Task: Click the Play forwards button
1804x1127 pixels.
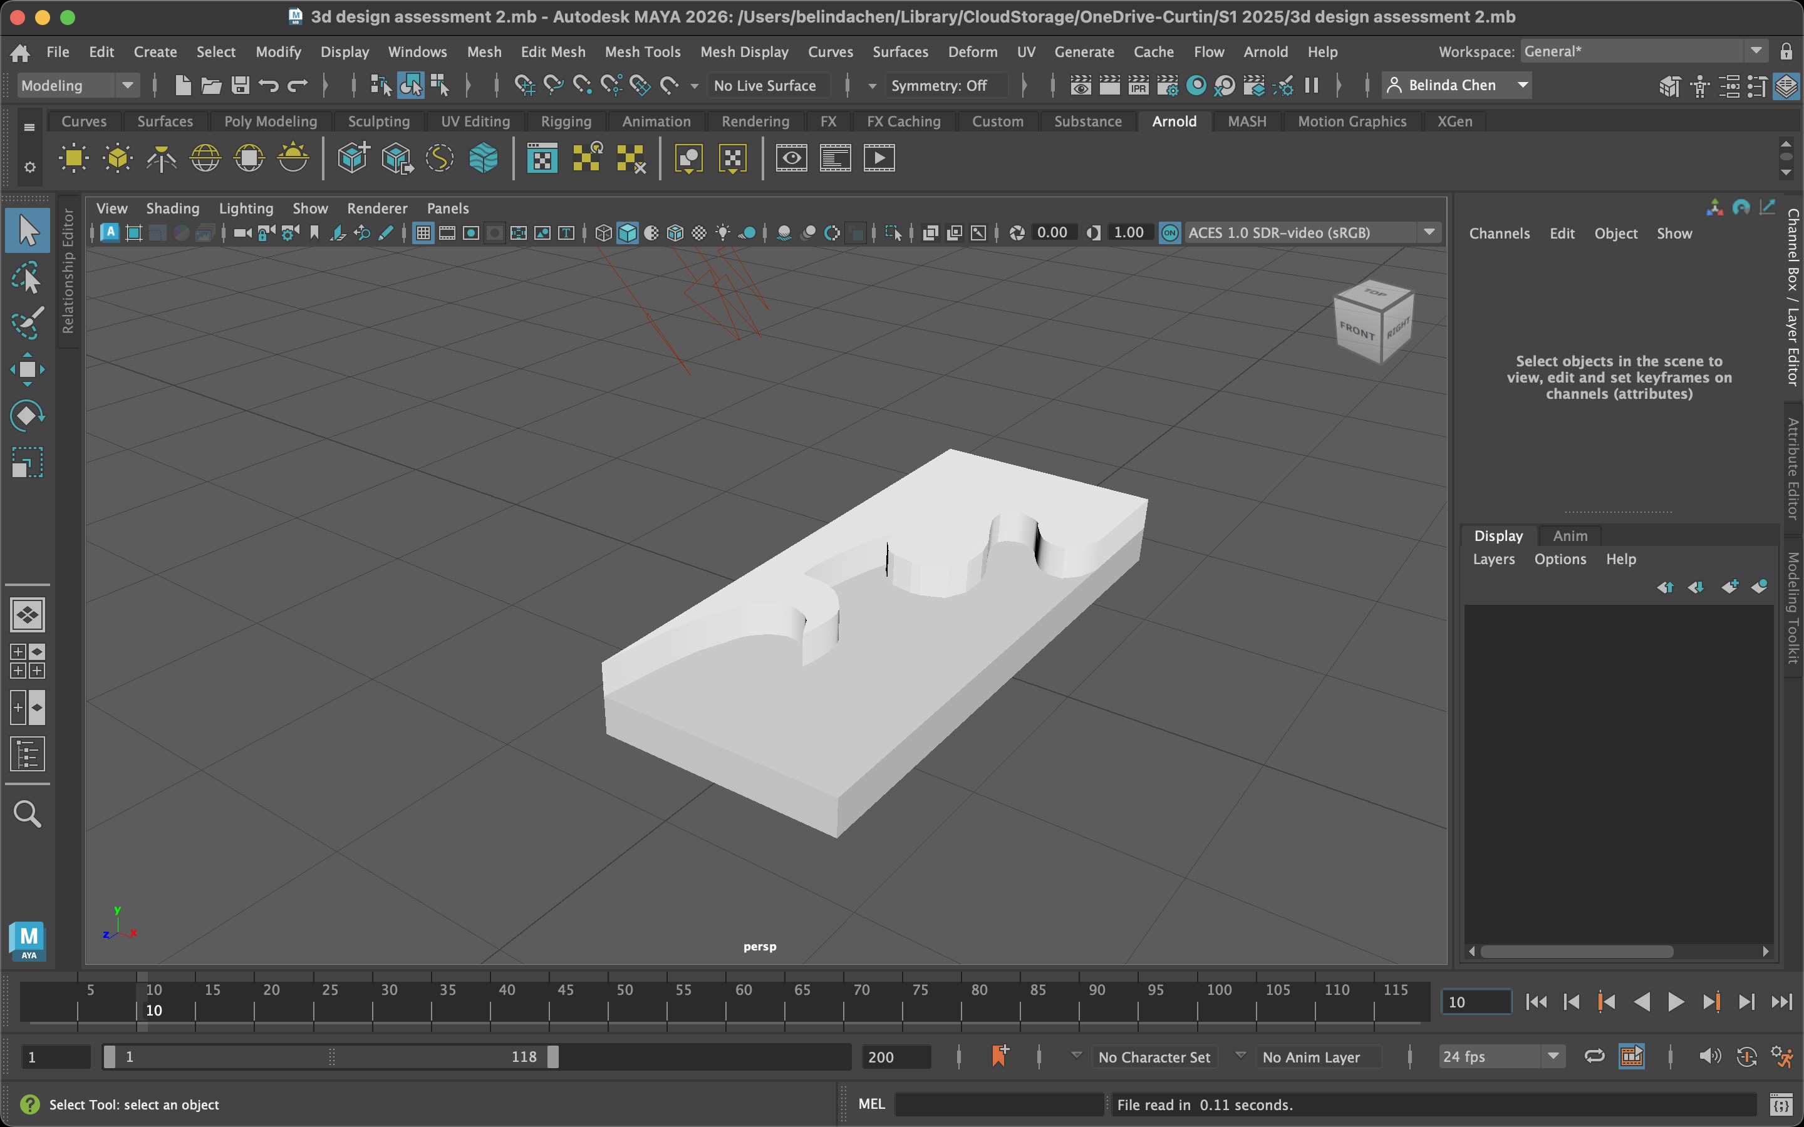Action: pos(1676,1002)
